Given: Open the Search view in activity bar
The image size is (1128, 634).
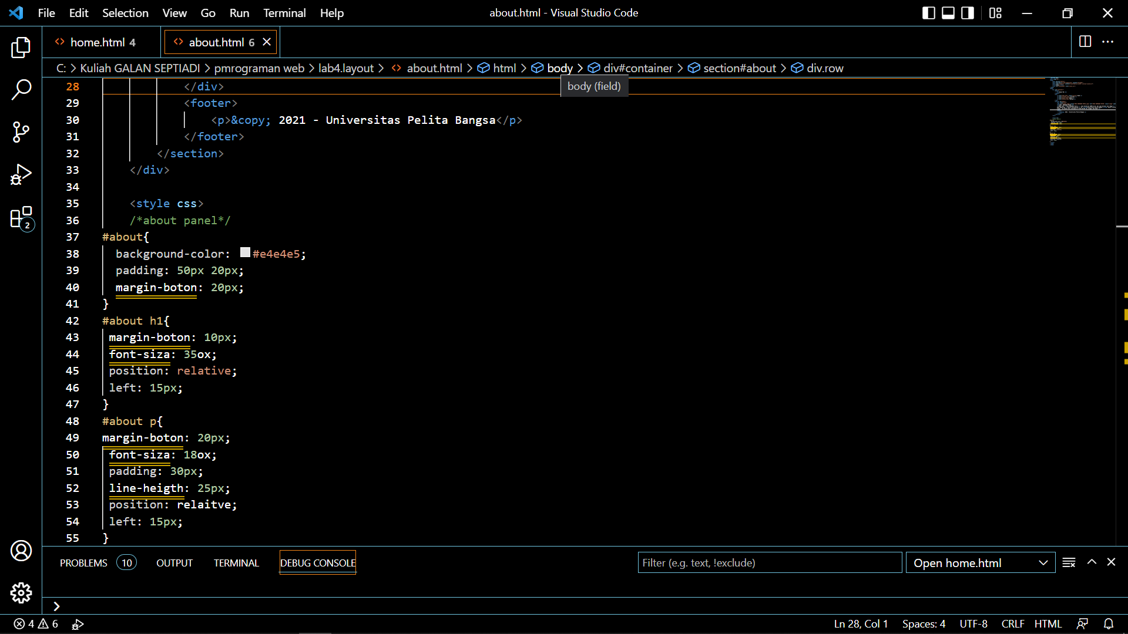Looking at the screenshot, I should pyautogui.click(x=21, y=90).
